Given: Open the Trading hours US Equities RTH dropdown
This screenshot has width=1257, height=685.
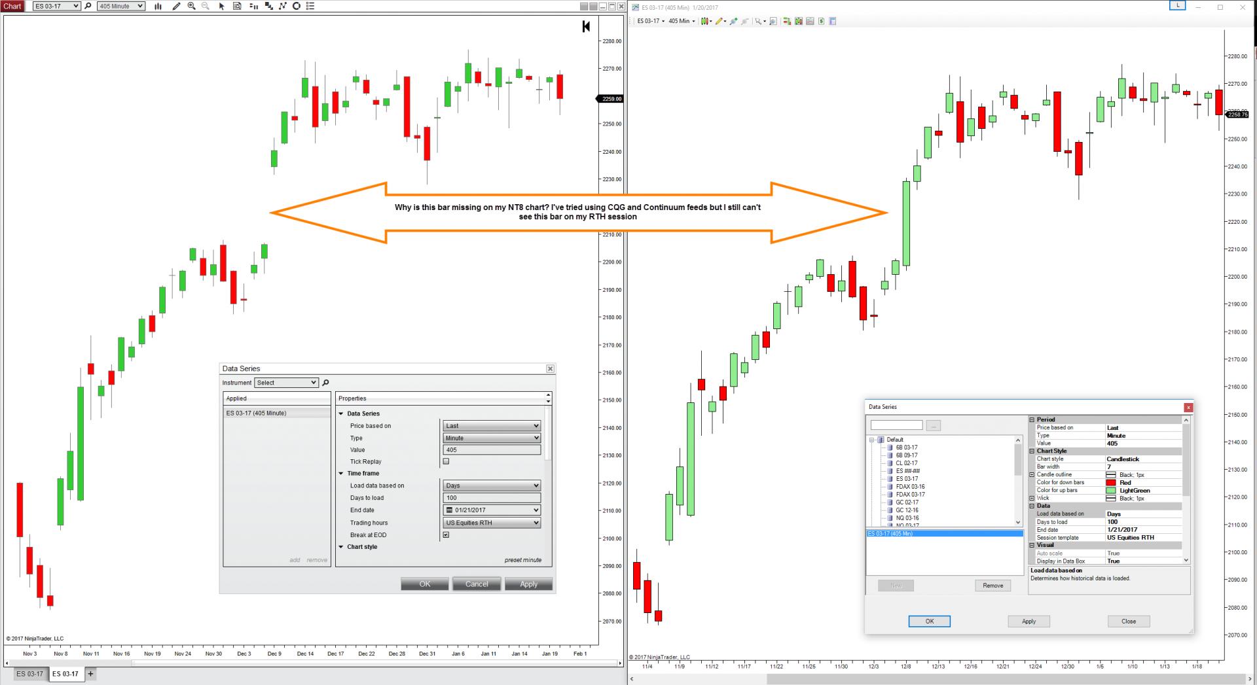Looking at the screenshot, I should tap(492, 523).
